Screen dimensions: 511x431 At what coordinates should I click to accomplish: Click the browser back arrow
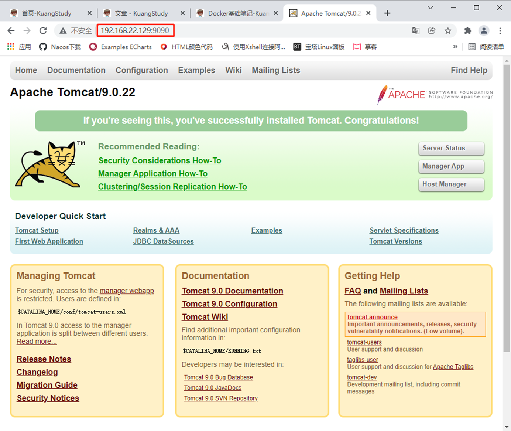coord(11,31)
